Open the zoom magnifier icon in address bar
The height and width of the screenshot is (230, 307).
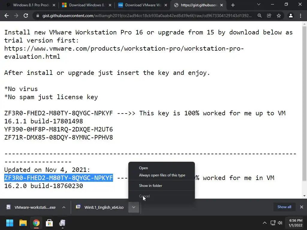tap(260, 16)
